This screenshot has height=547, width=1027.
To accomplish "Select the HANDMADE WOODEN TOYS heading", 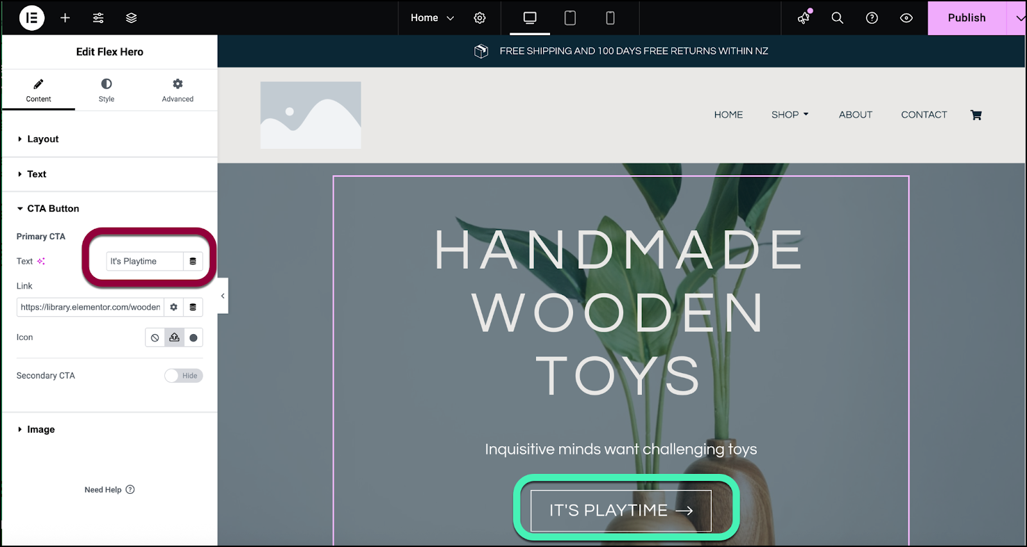I will (x=620, y=312).
